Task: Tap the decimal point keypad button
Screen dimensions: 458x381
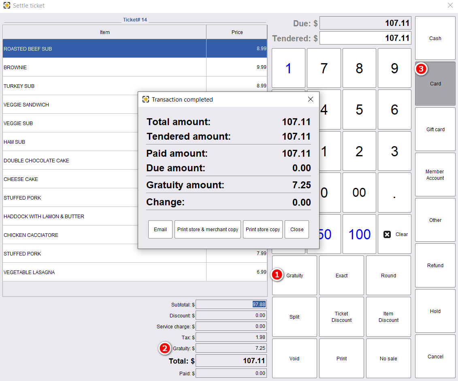Action: pyautogui.click(x=394, y=192)
